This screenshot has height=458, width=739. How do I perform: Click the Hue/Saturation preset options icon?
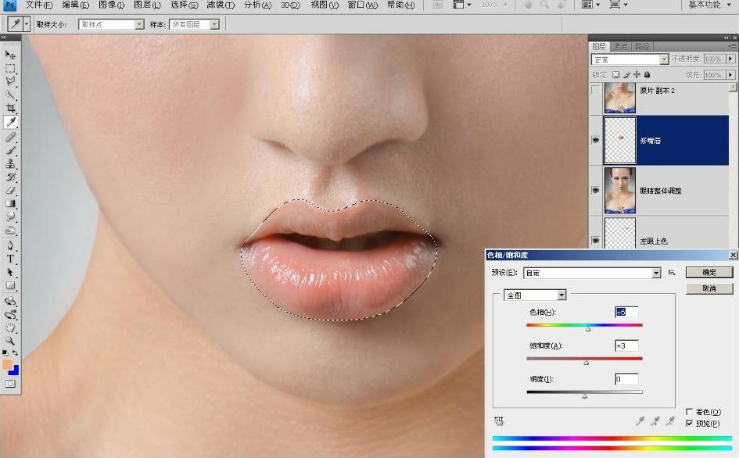click(672, 272)
